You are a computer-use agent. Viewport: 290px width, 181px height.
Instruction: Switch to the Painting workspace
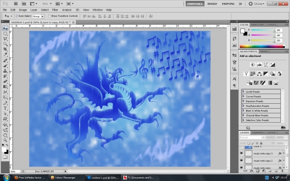tap(228, 4)
